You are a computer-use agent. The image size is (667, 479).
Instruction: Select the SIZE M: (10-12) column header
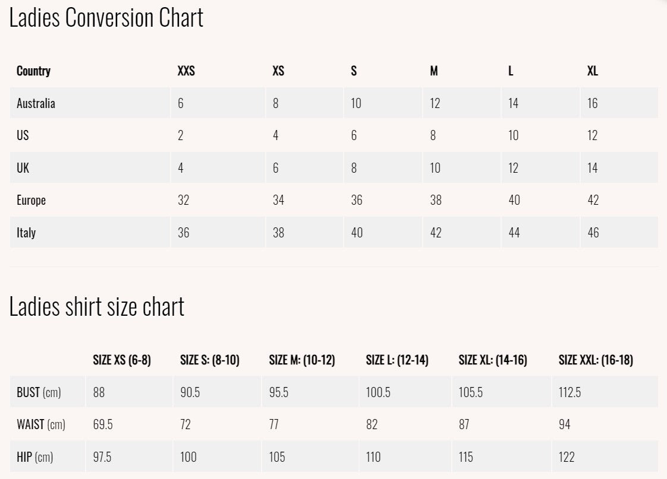pyautogui.click(x=302, y=360)
